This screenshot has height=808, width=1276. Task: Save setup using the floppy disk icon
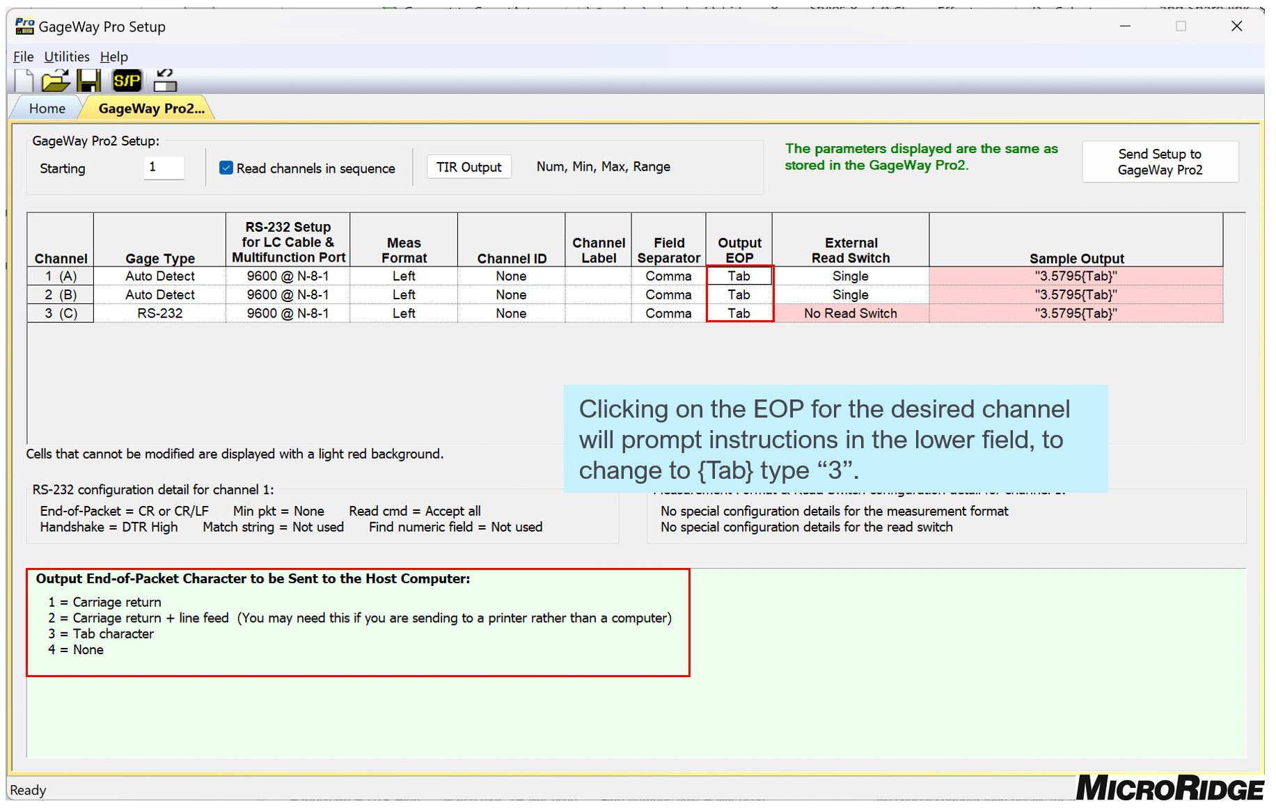[89, 81]
